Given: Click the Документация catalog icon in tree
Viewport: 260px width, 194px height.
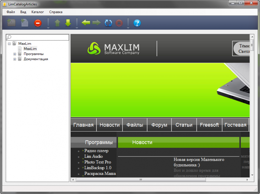Looking at the screenshot, I should 20,59.
